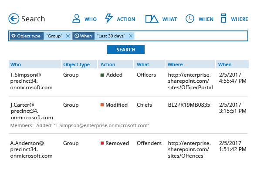Click the Removed action text
257x172 pixels.
pos(117,143)
